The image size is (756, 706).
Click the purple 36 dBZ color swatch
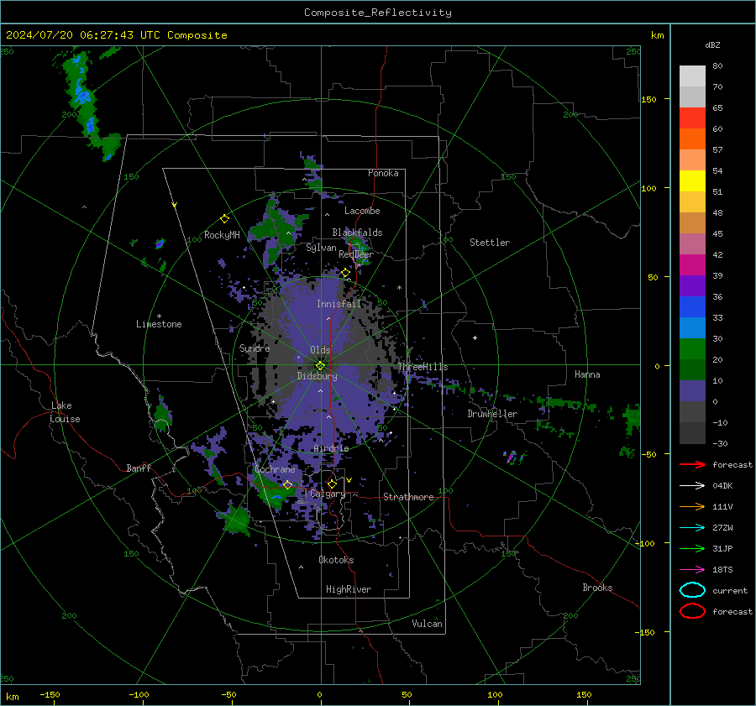coord(692,285)
